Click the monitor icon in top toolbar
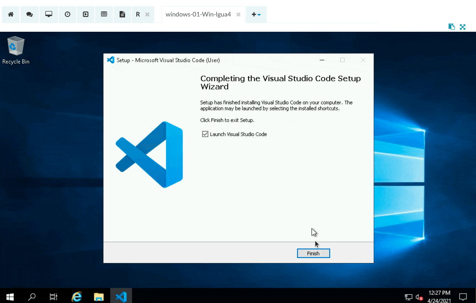476x303 pixels. click(x=49, y=14)
